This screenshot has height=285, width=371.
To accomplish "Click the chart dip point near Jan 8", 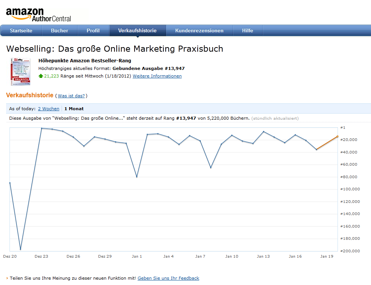I will tap(211, 168).
